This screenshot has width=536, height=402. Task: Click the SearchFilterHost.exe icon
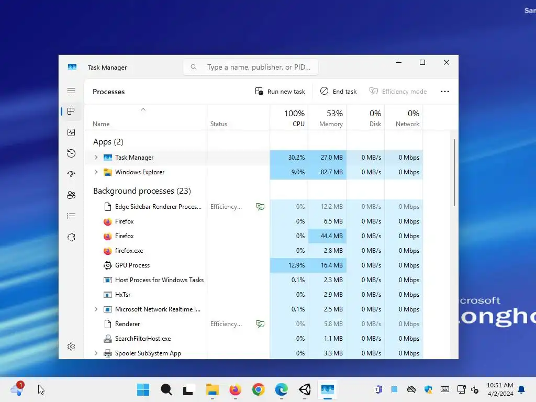[108, 339]
